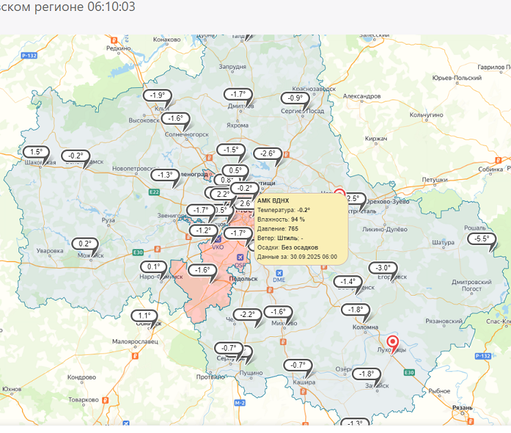Click the -1.4° temperature marker
The height and width of the screenshot is (433, 511).
(x=348, y=281)
